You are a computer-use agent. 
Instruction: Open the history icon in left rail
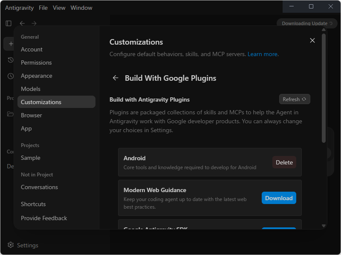tap(10, 60)
